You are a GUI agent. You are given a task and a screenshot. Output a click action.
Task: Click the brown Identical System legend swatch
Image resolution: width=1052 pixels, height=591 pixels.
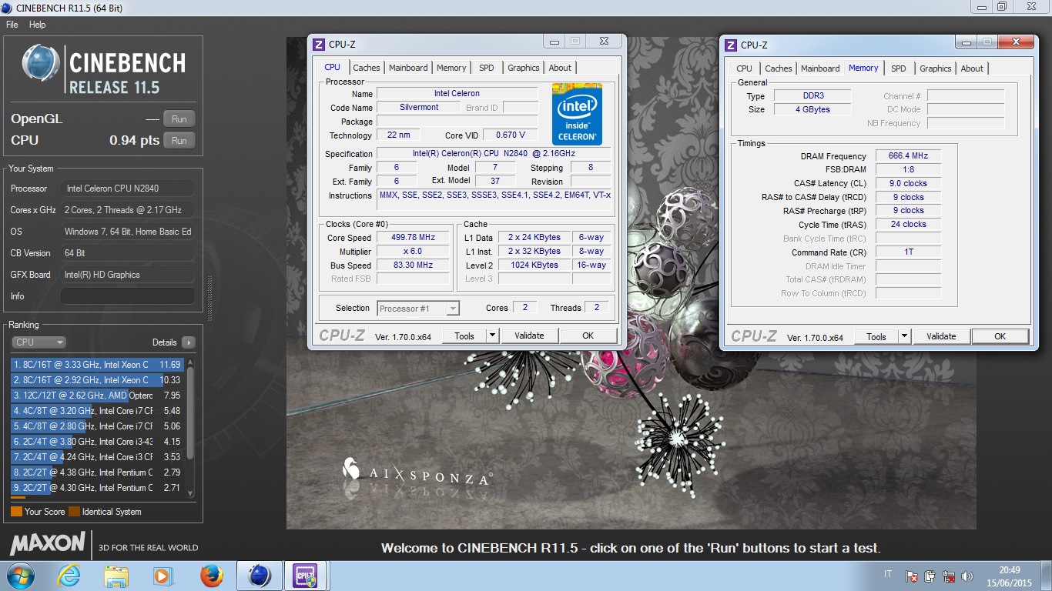pyautogui.click(x=74, y=512)
